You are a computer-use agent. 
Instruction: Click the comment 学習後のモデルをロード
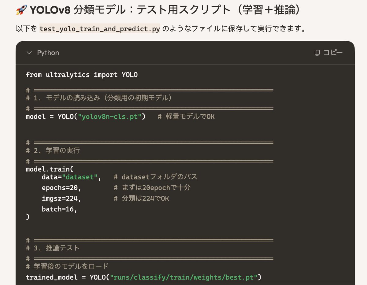click(67, 266)
